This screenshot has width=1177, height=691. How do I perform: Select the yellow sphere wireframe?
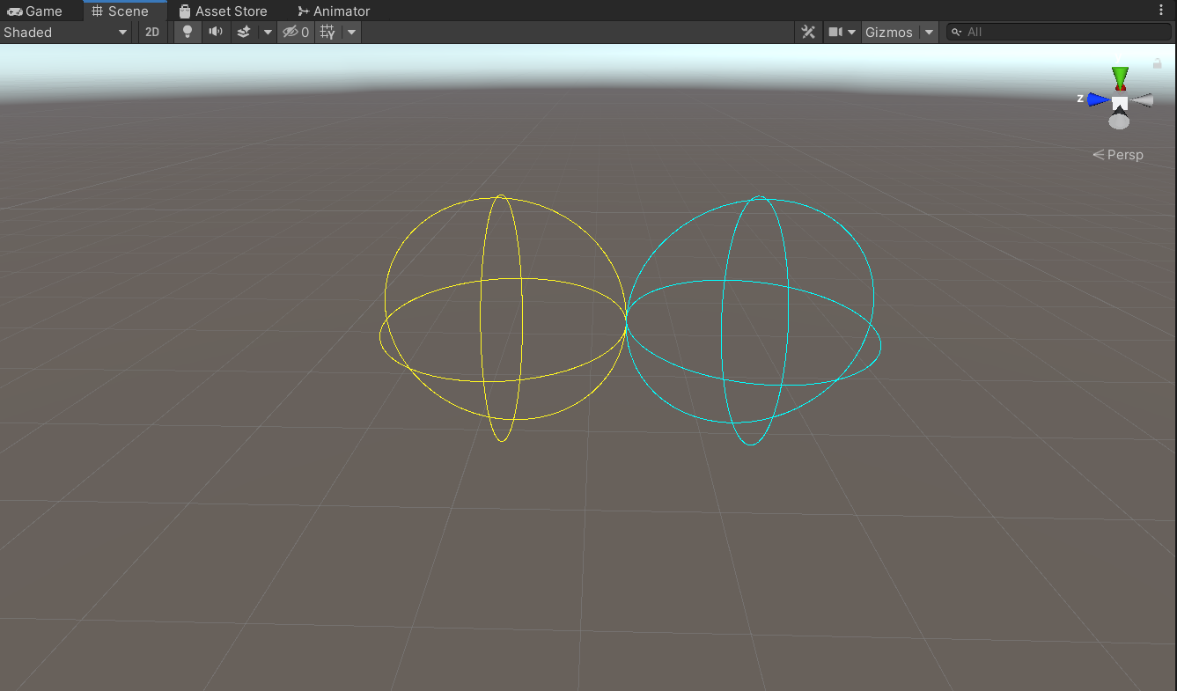point(504,317)
